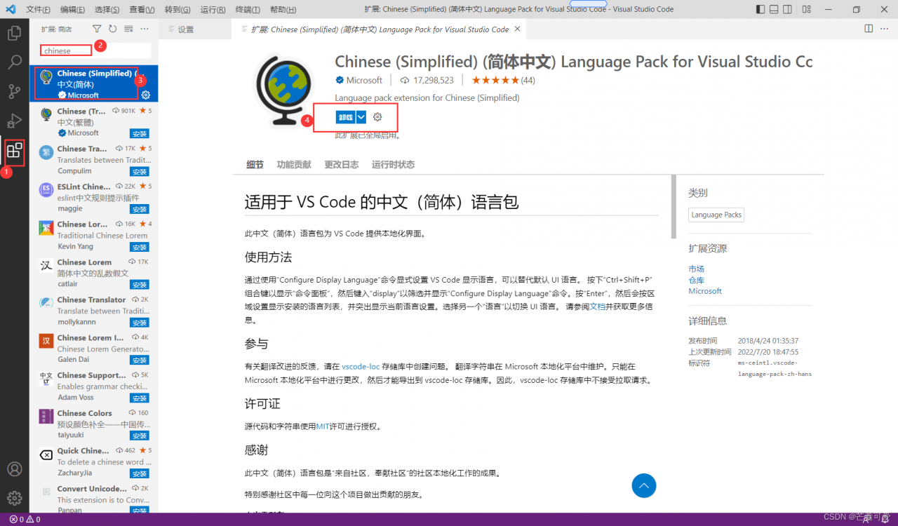Switch to the 设置 editor tab
The image size is (898, 526).
click(x=194, y=29)
